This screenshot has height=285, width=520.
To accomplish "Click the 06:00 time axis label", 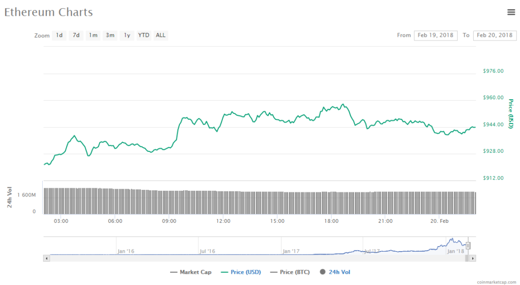I will click(115, 221).
